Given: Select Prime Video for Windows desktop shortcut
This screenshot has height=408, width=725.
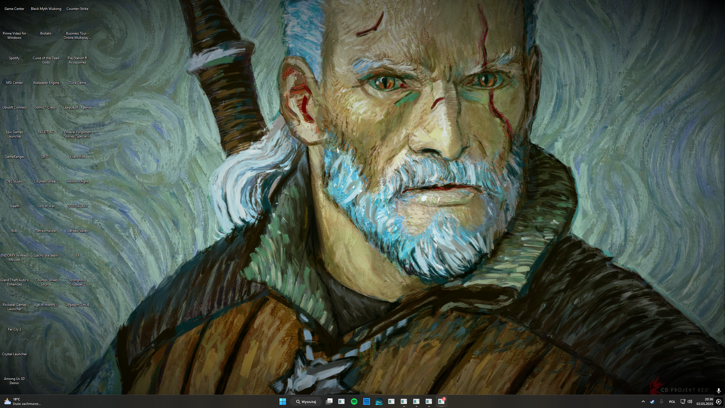Looking at the screenshot, I should click(x=14, y=35).
